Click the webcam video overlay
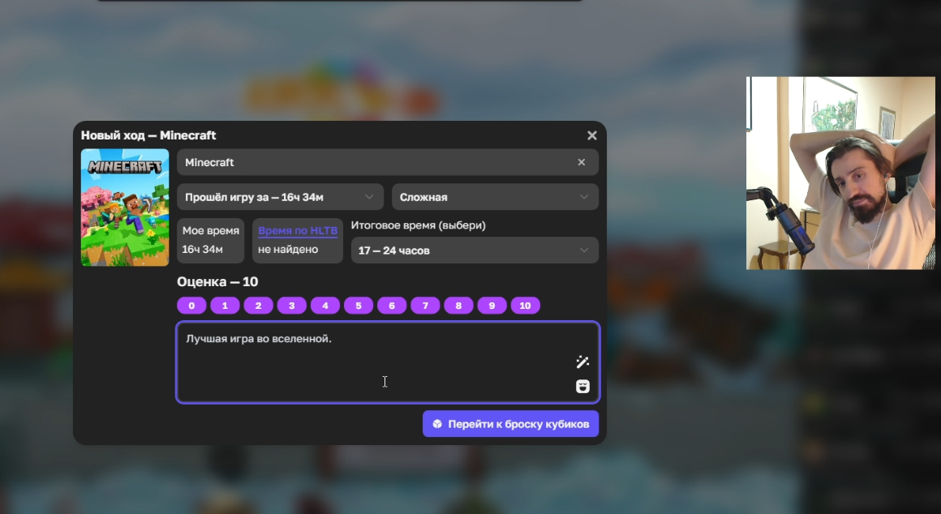 coord(840,173)
